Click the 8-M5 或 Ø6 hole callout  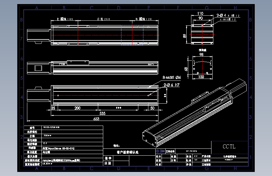172,77
